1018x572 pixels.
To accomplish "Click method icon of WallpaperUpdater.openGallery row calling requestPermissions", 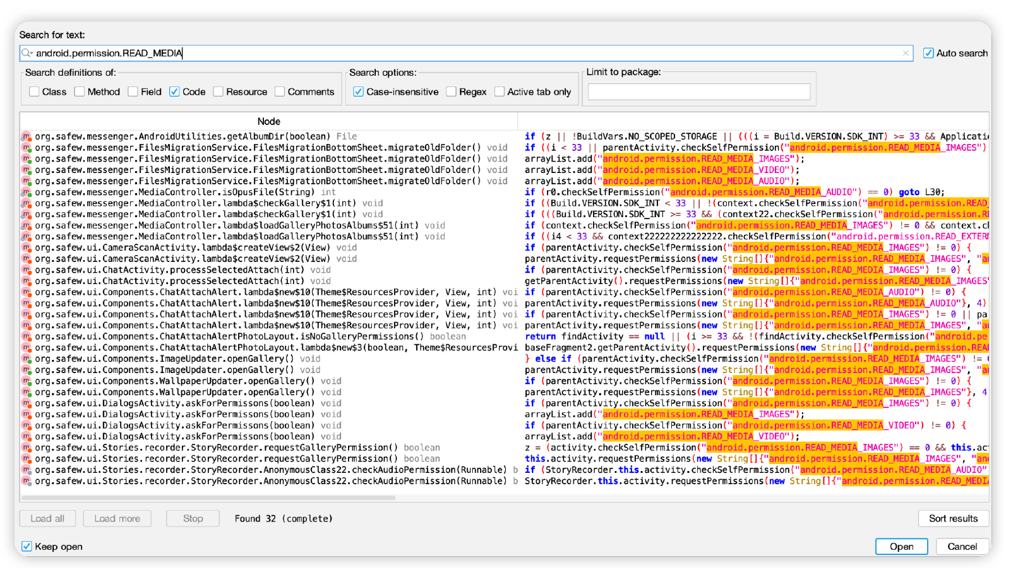I will coord(27,392).
